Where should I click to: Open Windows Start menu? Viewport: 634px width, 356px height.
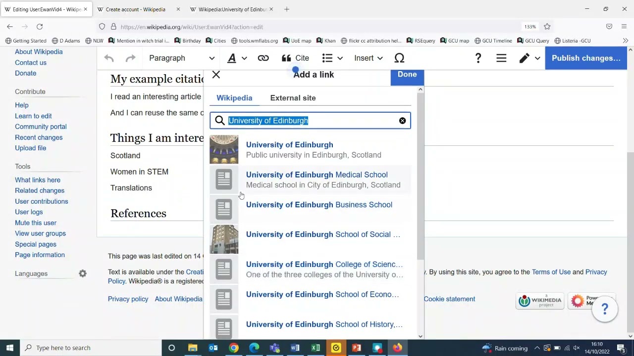coord(9,348)
